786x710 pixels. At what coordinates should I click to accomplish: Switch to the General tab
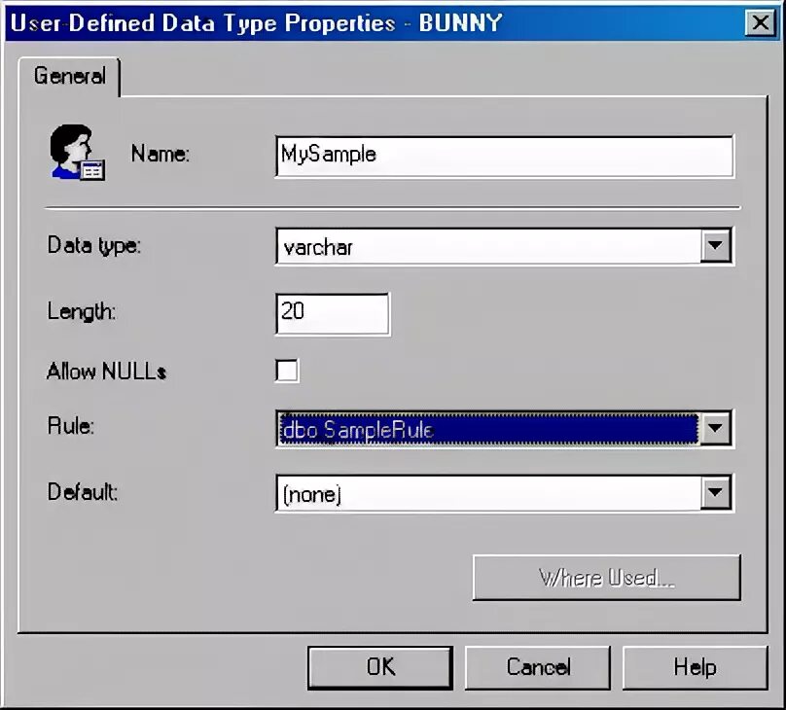click(x=70, y=76)
